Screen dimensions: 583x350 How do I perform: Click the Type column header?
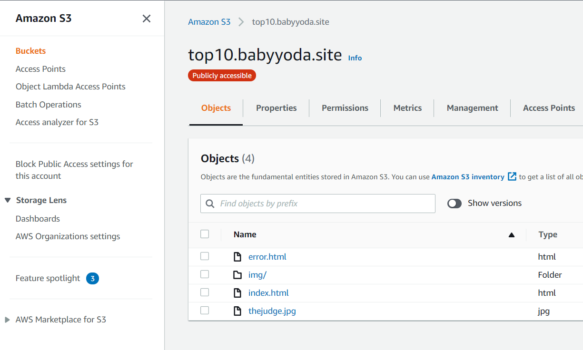[x=548, y=234]
